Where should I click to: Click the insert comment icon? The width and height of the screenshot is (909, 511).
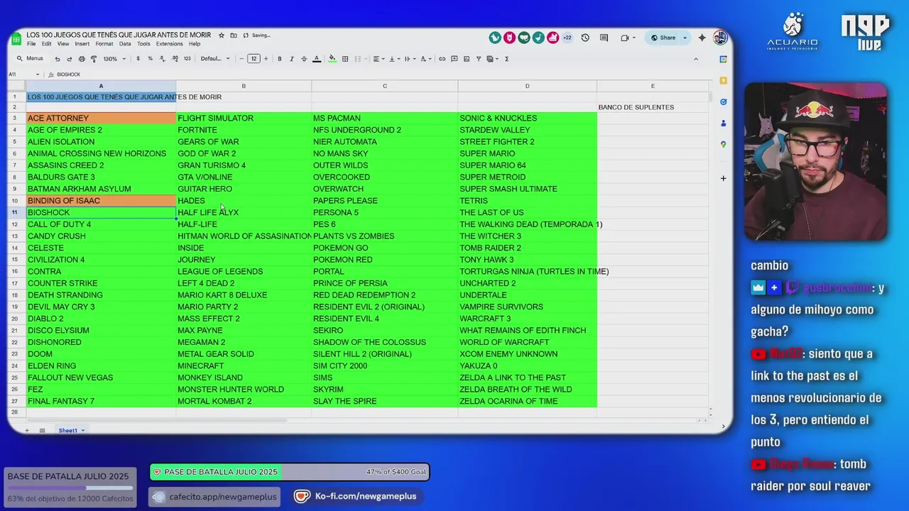[454, 59]
